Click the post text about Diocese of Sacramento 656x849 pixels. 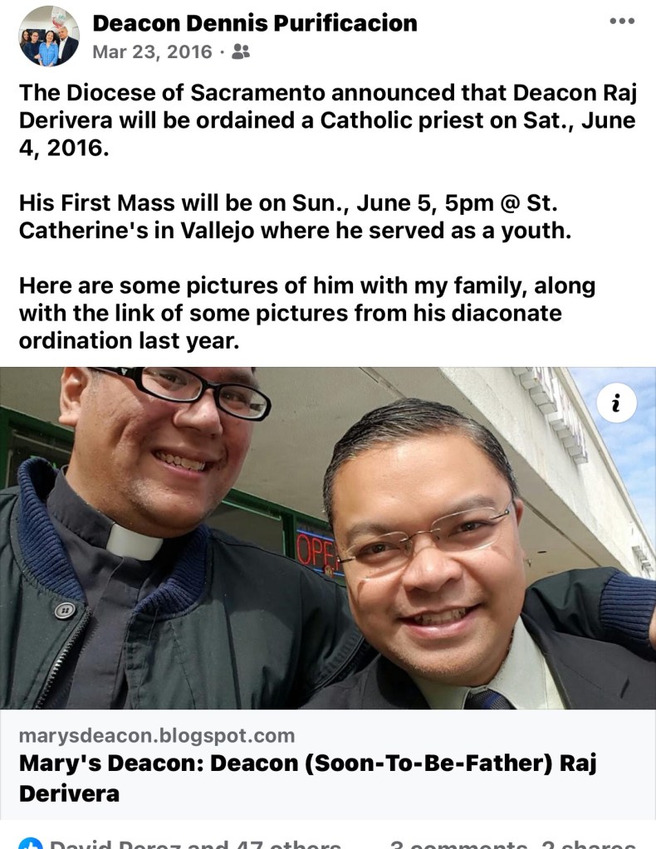point(328,120)
